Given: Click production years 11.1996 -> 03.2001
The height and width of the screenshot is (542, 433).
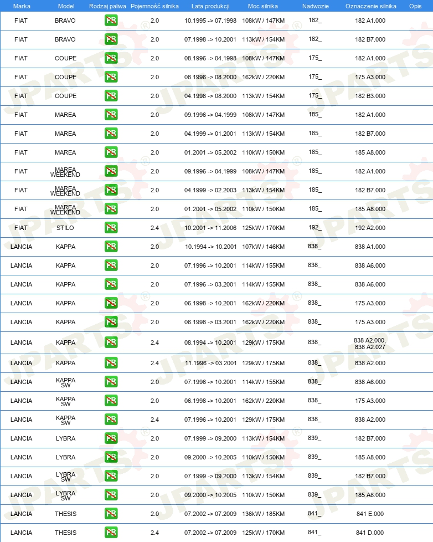Looking at the screenshot, I should (x=210, y=363).
